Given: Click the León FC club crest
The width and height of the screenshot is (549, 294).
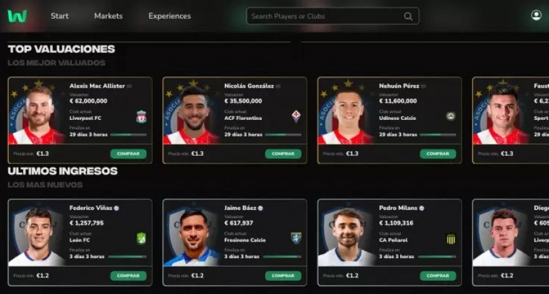Looking at the screenshot, I should 141,239.
